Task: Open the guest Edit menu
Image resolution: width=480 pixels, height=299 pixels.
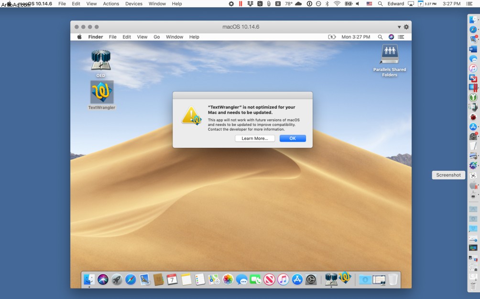Action: [x=127, y=37]
